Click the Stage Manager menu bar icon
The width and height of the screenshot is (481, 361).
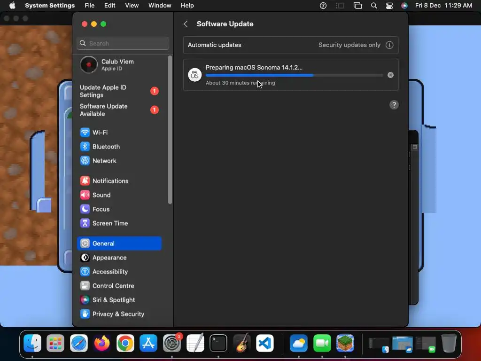pos(340,6)
